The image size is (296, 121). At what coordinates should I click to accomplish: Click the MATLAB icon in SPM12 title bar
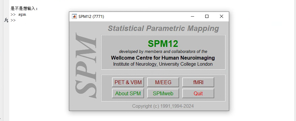click(74, 16)
